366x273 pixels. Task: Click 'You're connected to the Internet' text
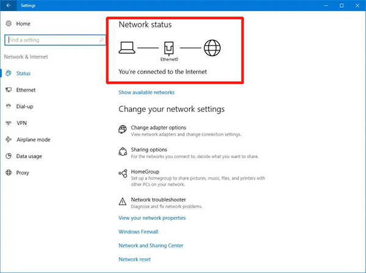coord(163,71)
